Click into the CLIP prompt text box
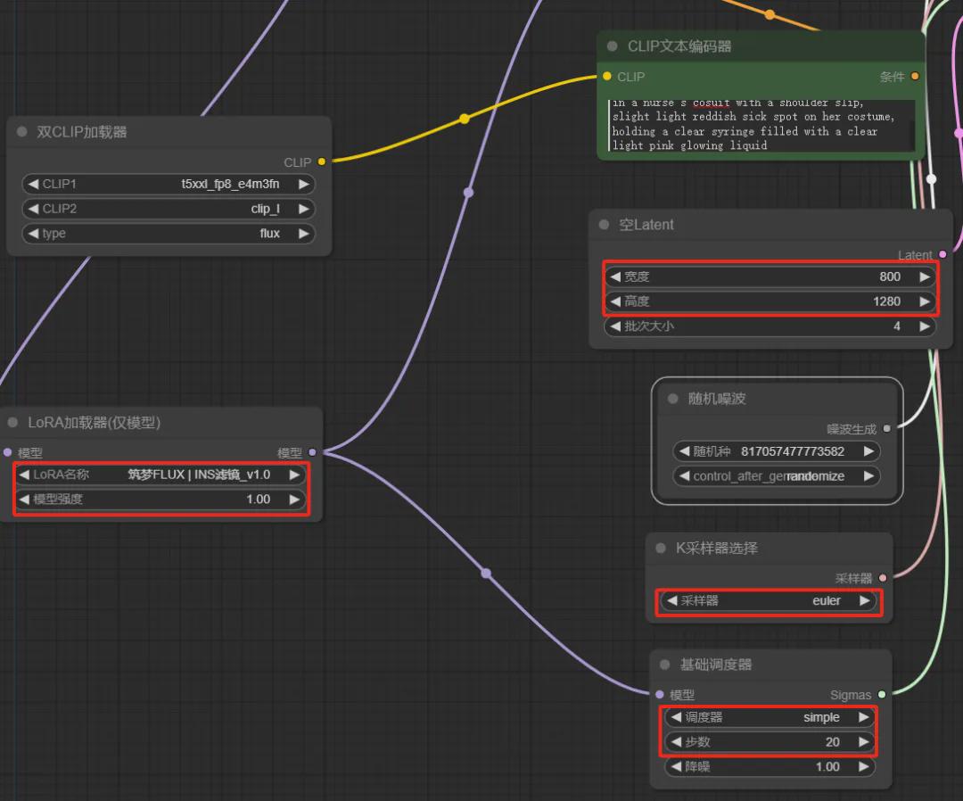Image resolution: width=963 pixels, height=801 pixels. (x=761, y=125)
